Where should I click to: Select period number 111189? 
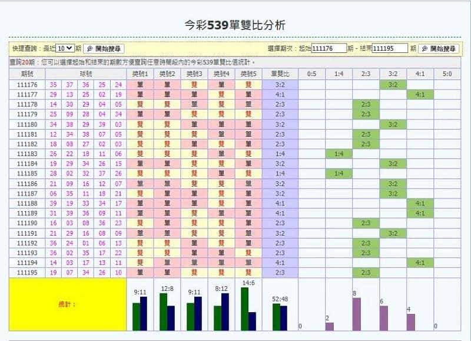pos(27,213)
